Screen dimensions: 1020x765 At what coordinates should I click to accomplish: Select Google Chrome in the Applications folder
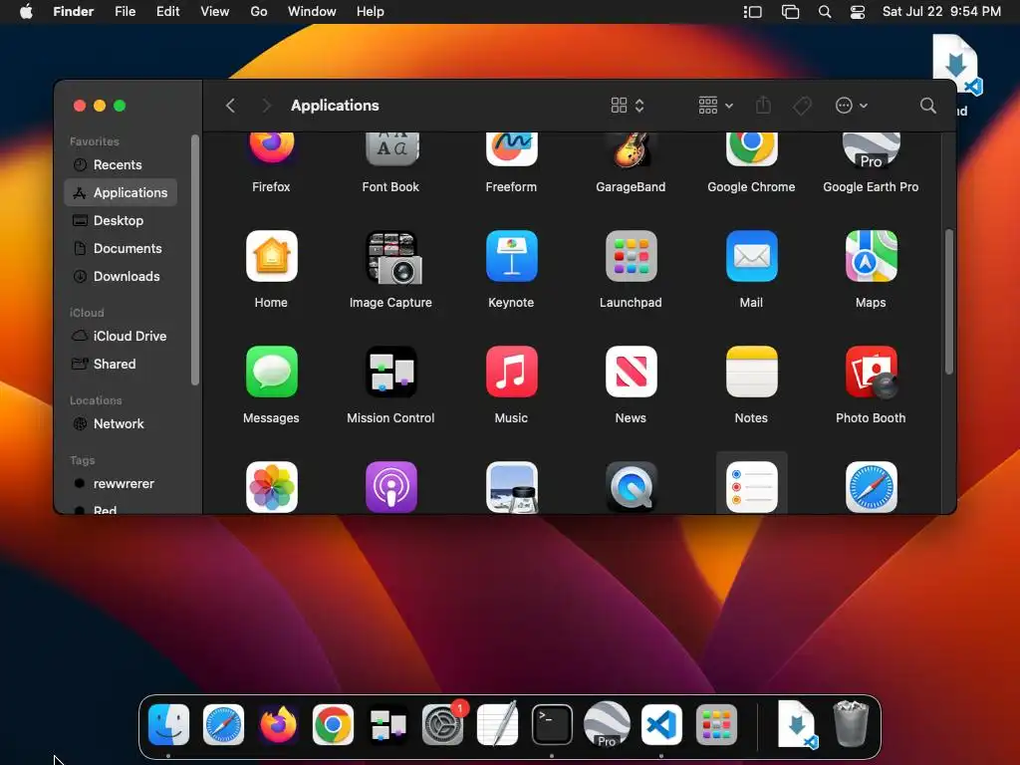point(751,148)
